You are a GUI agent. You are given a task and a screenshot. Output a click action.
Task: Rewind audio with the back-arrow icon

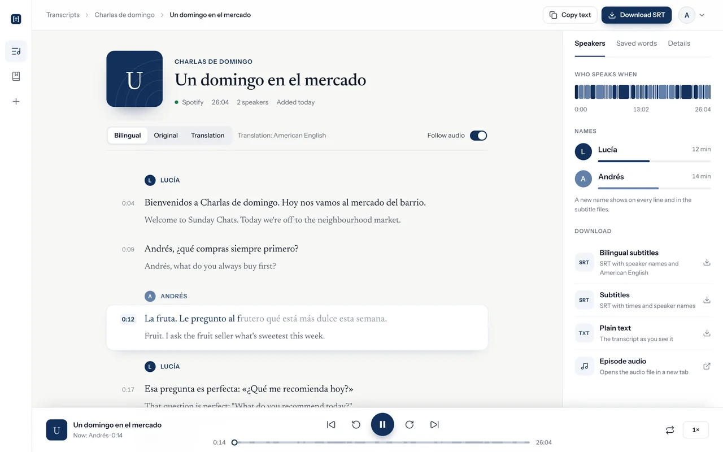pos(356,424)
